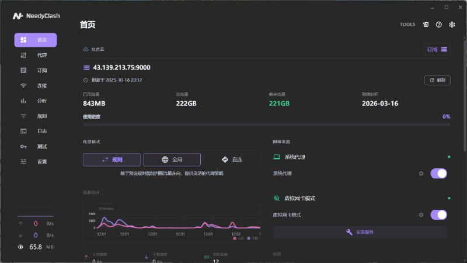Open the 分析 analysis page

(x=36, y=101)
